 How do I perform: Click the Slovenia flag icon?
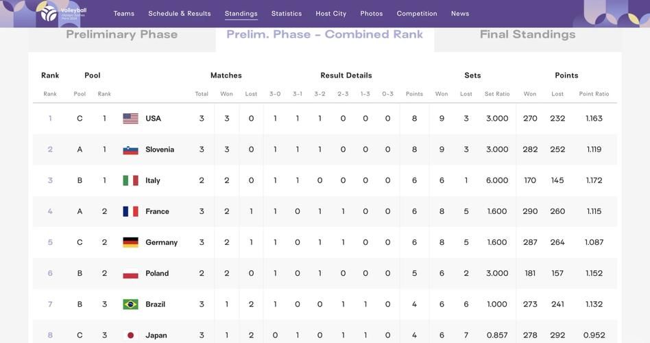pos(130,150)
